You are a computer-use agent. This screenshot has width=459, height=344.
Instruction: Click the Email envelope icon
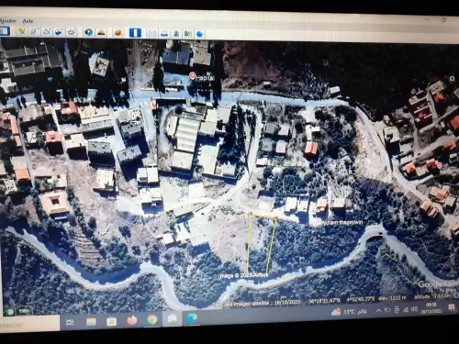point(152,33)
